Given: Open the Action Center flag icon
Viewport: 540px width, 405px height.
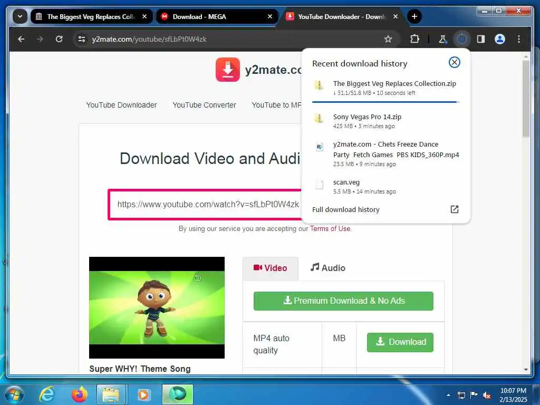Looking at the screenshot, I should 474,394.
